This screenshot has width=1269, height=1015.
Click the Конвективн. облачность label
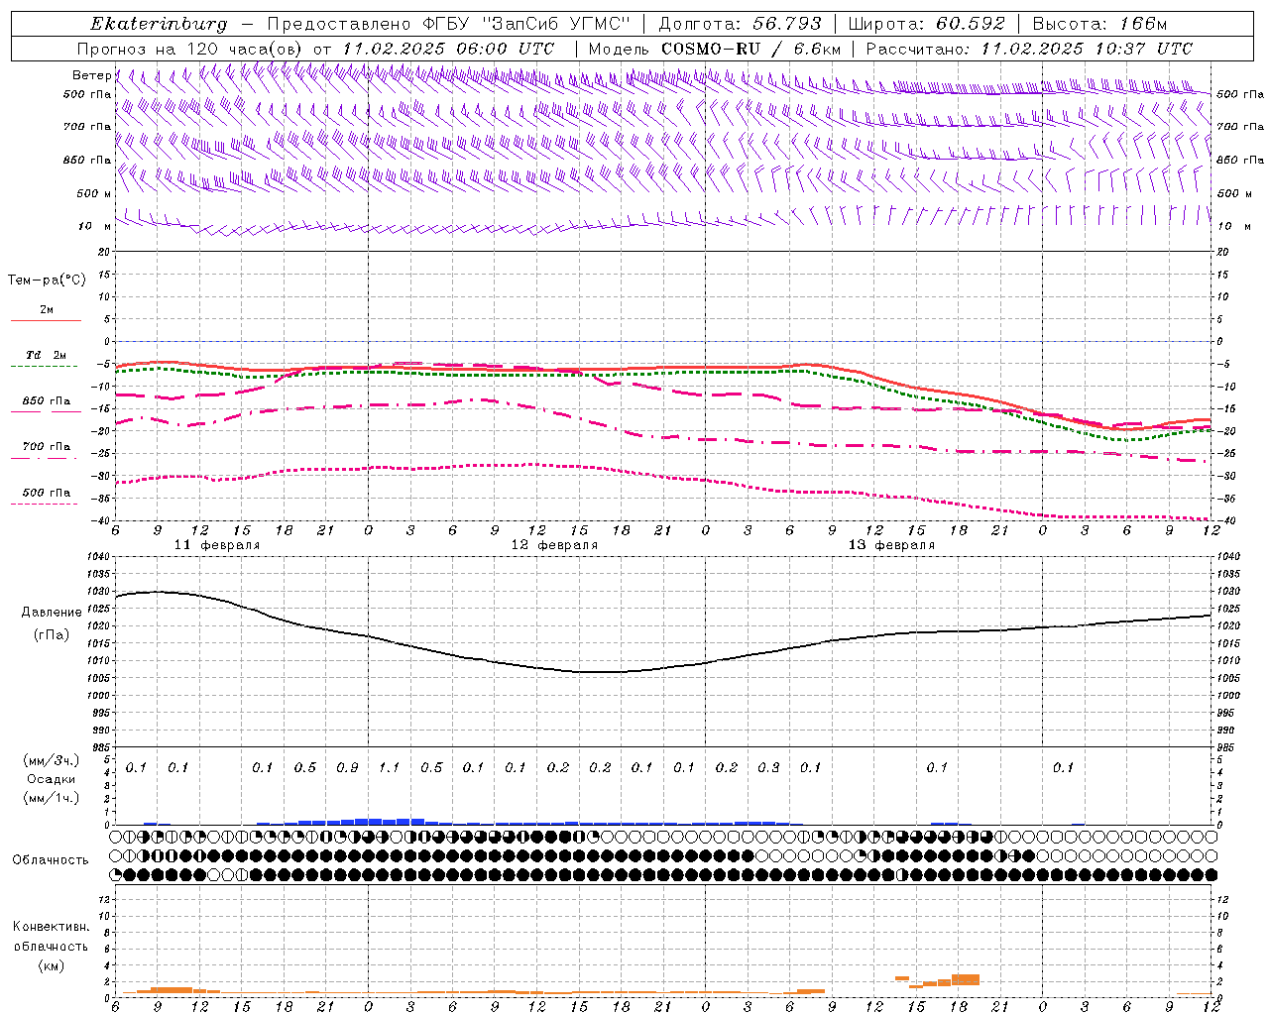click(x=51, y=937)
